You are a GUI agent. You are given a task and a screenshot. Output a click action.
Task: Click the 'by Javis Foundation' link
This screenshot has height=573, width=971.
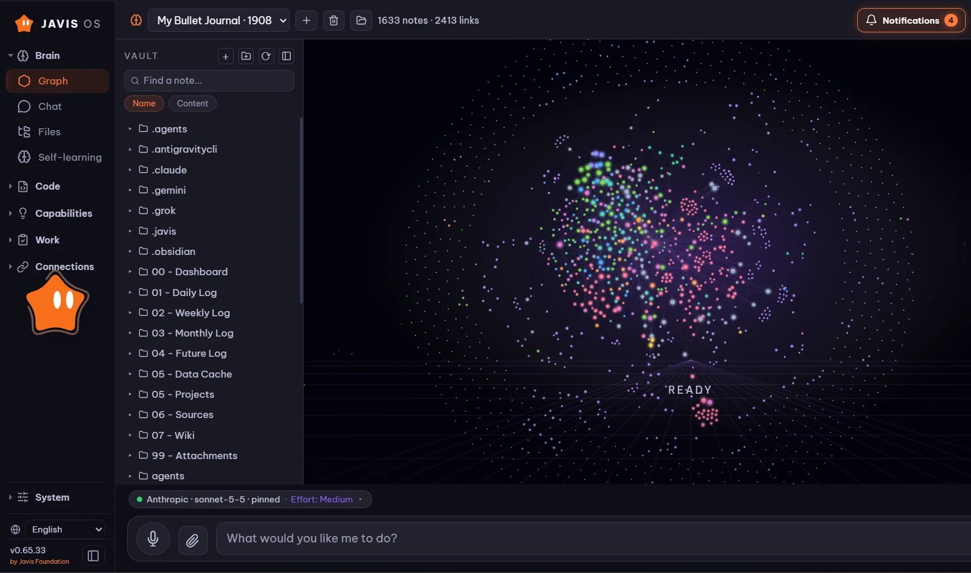pyautogui.click(x=40, y=562)
